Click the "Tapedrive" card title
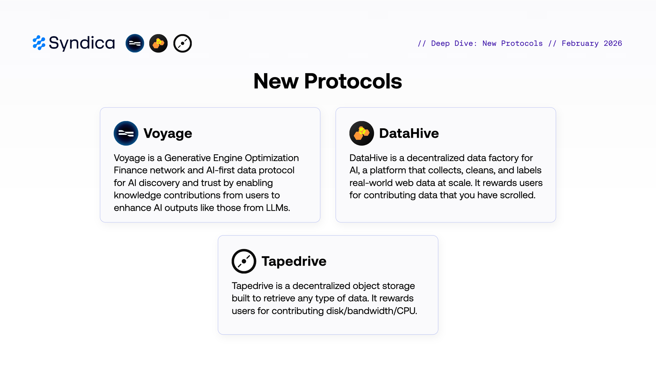This screenshot has width=656, height=369. click(x=294, y=261)
